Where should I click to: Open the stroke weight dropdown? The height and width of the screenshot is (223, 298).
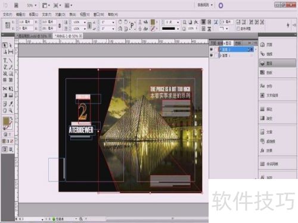[178, 22]
